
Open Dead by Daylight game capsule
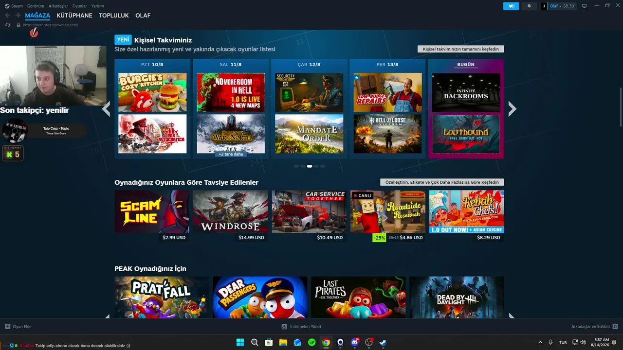tap(457, 297)
